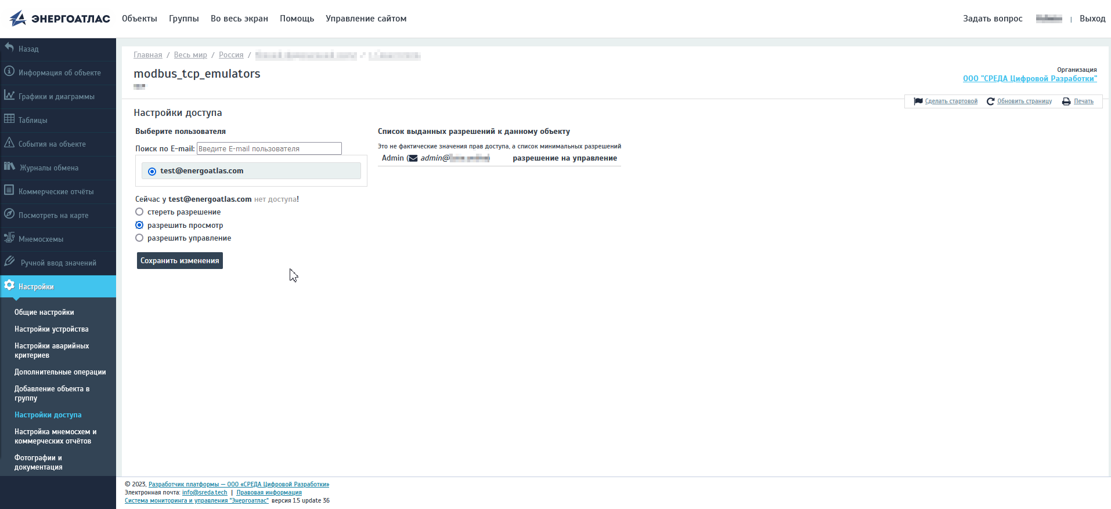
Task: Open the charts and diagrams icon
Action: (x=9, y=96)
